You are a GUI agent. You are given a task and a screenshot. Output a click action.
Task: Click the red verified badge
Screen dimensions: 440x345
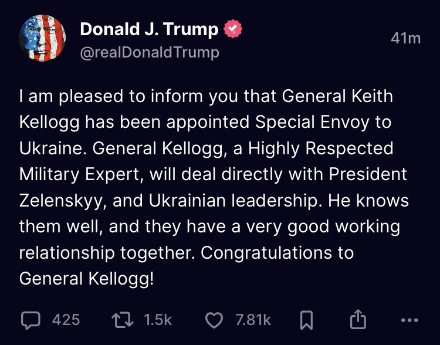tap(233, 29)
